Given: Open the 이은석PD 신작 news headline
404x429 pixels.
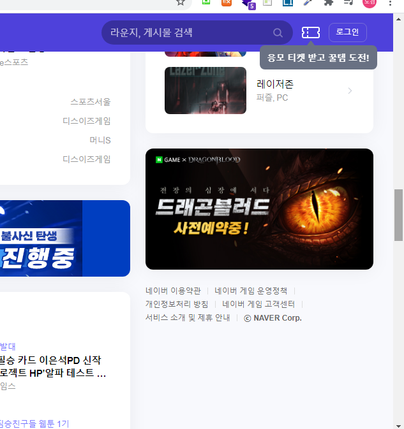Looking at the screenshot, I should click(x=53, y=367).
